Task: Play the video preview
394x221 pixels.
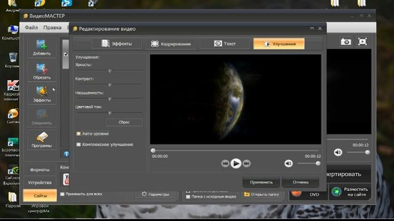Action: [x=236, y=163]
